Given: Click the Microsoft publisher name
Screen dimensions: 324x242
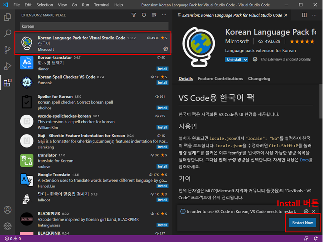Looking at the screenshot, I should (x=237, y=41).
